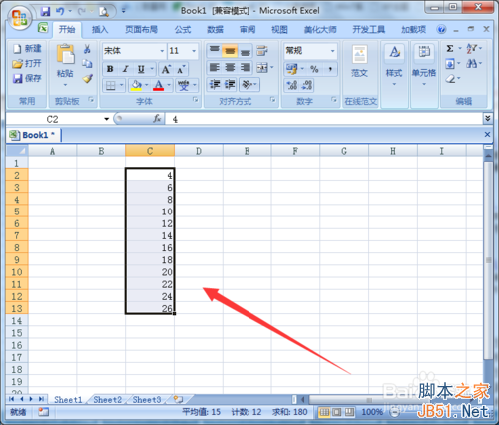499x425 pixels.
Task: Open the Sheet2 worksheet tab
Action: point(107,400)
